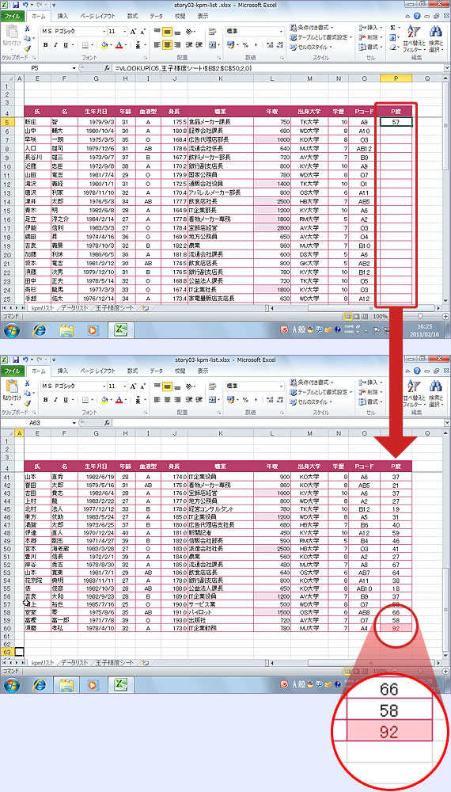Open Internet Explorer on the 16:25 taskbar

40,330
